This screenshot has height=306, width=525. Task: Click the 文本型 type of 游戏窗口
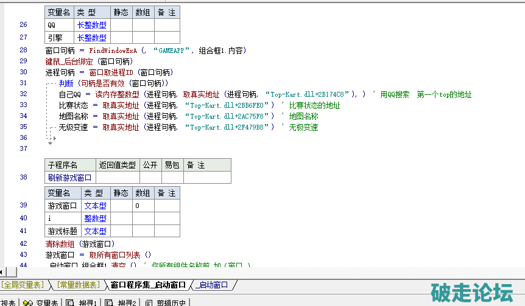(95, 206)
